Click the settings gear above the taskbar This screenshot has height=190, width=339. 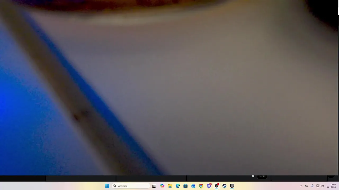(253, 176)
